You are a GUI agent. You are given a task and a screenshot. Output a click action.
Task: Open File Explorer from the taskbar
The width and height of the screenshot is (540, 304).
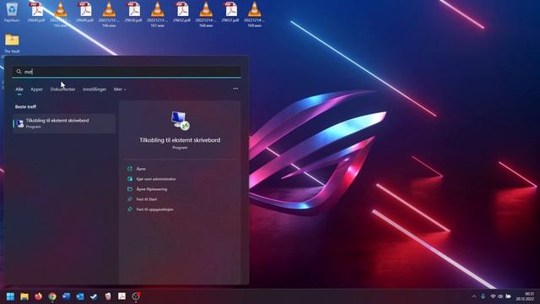coord(24,296)
